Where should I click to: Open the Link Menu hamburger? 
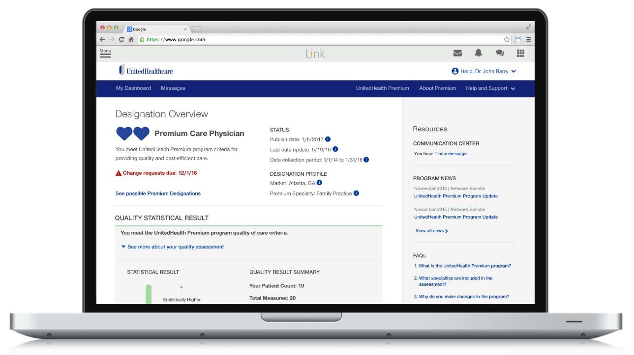click(x=105, y=53)
